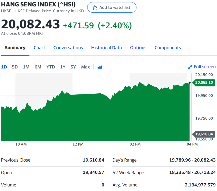Image resolution: width=217 pixels, height=191 pixels.
Task: Click the 52 Week Range value 18,235.48 - 26,713.24
Action: pos(192,173)
